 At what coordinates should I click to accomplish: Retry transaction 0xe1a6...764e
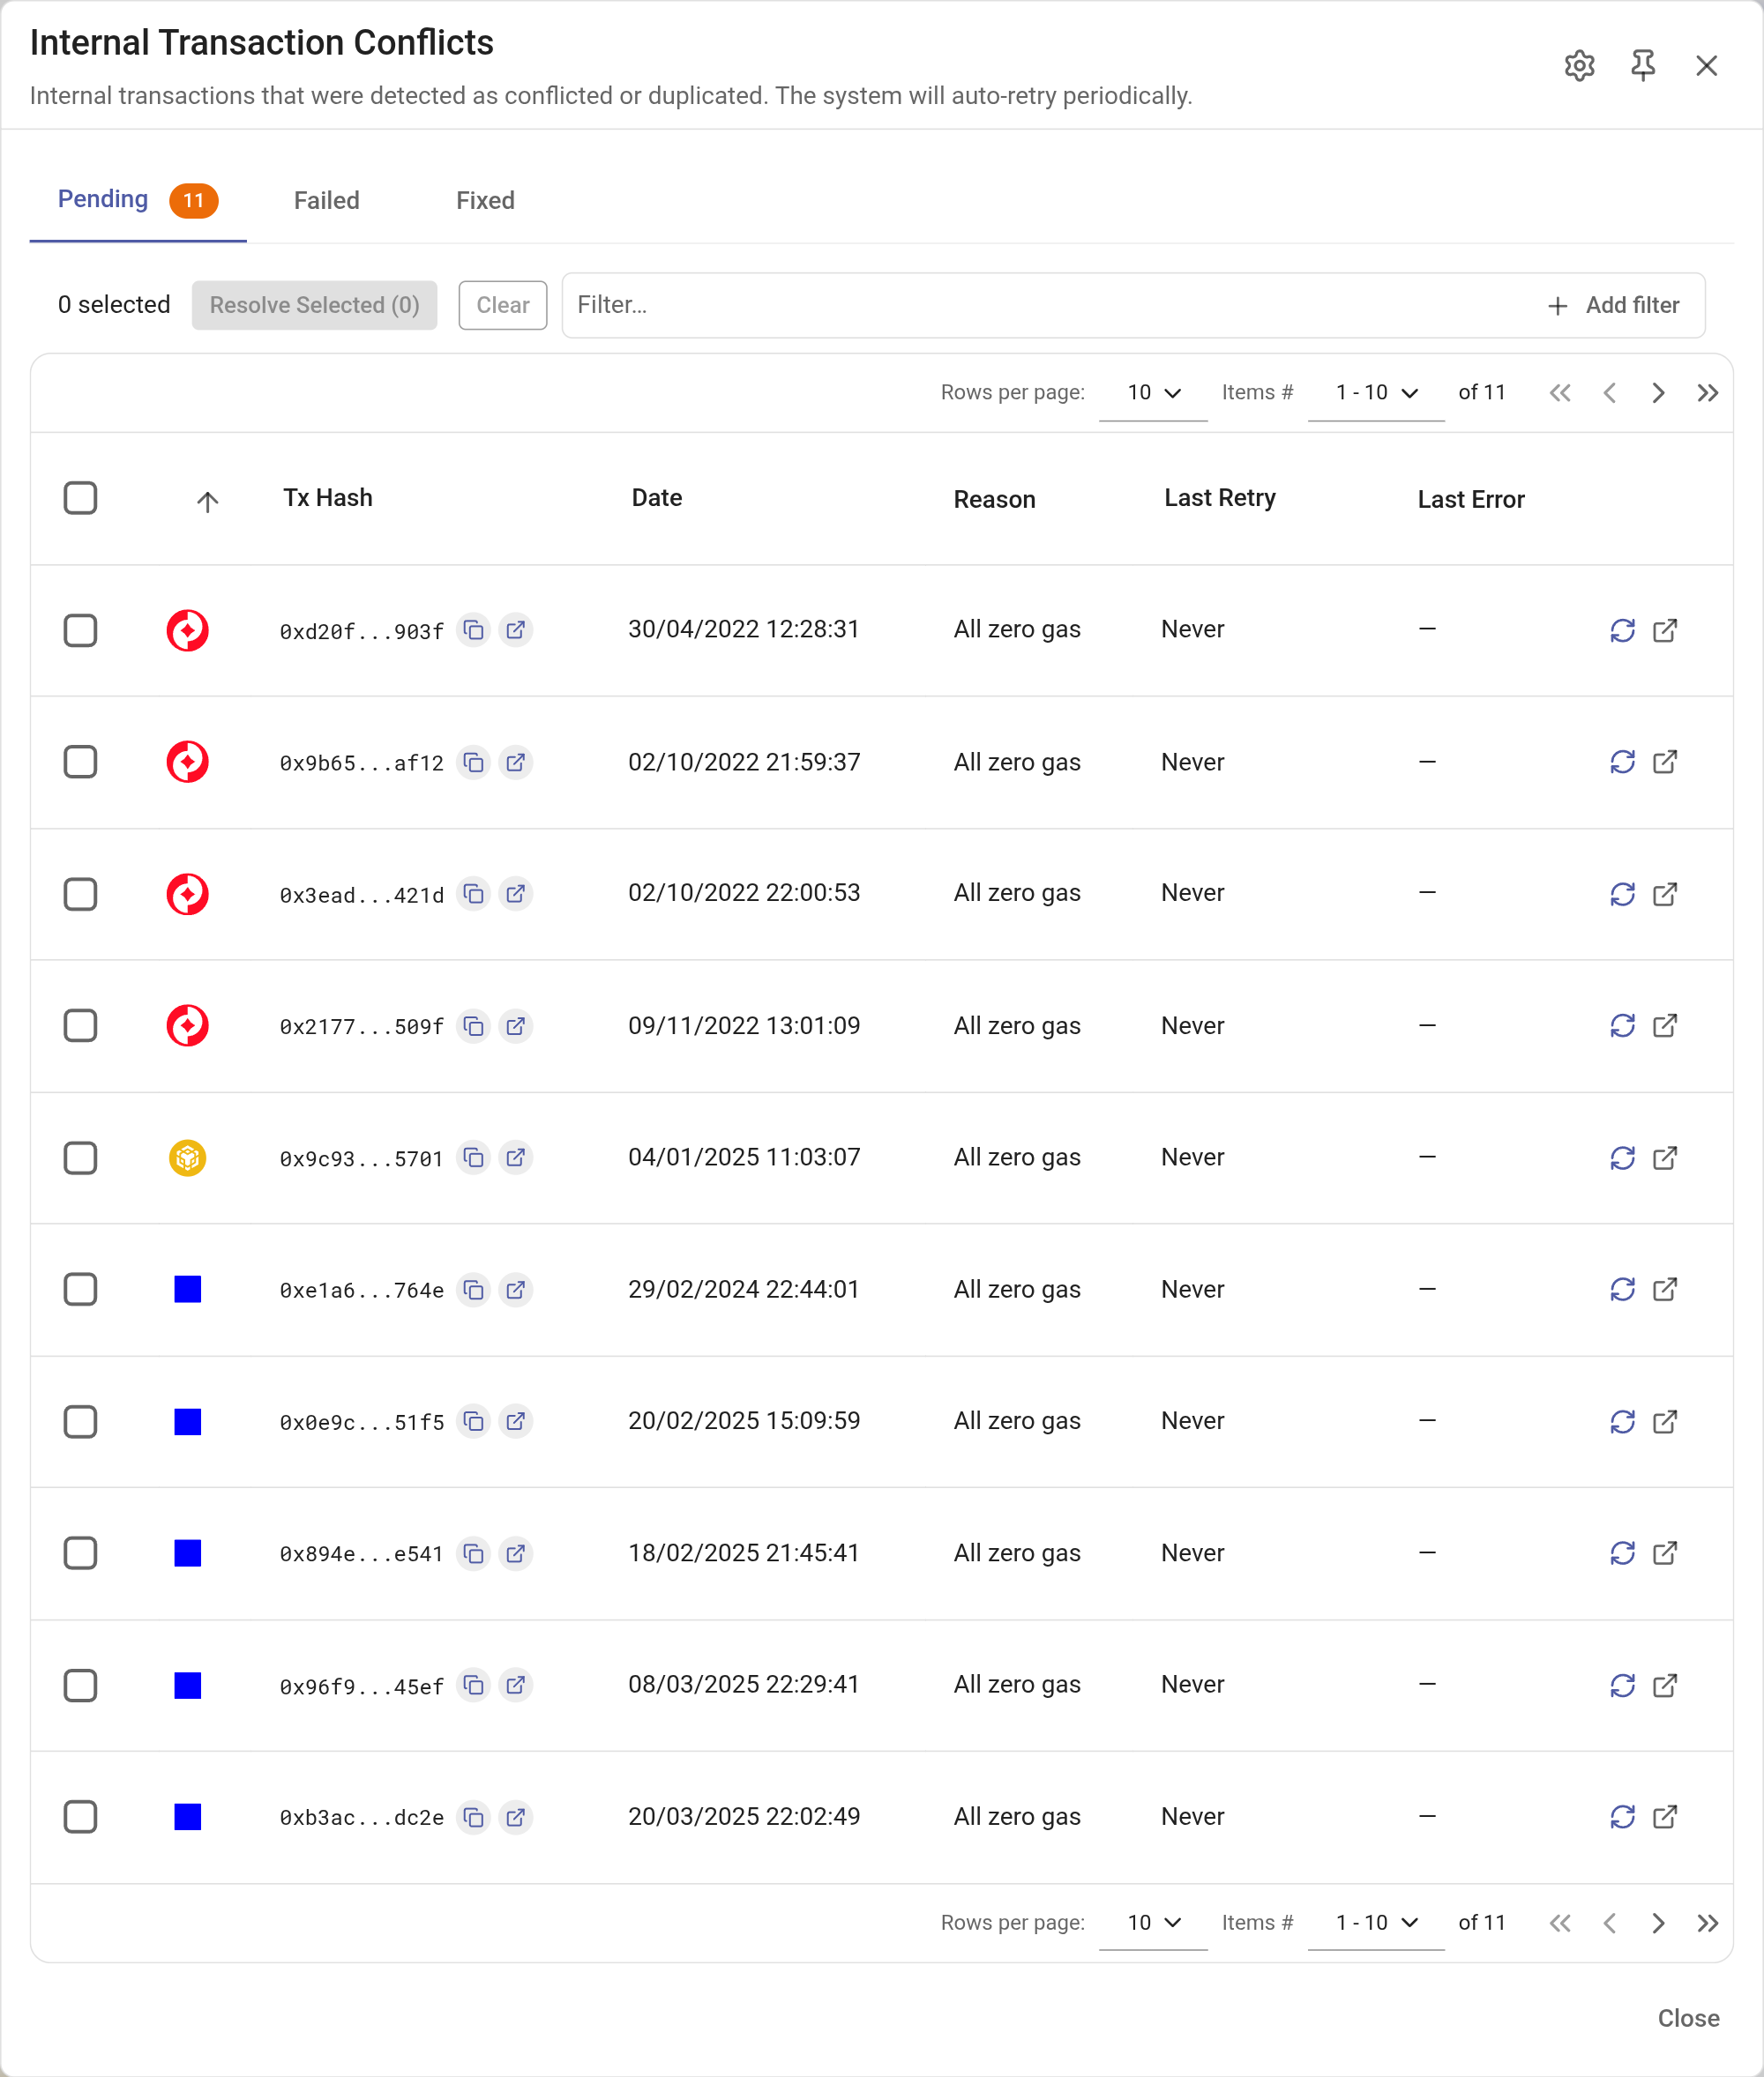point(1622,1290)
